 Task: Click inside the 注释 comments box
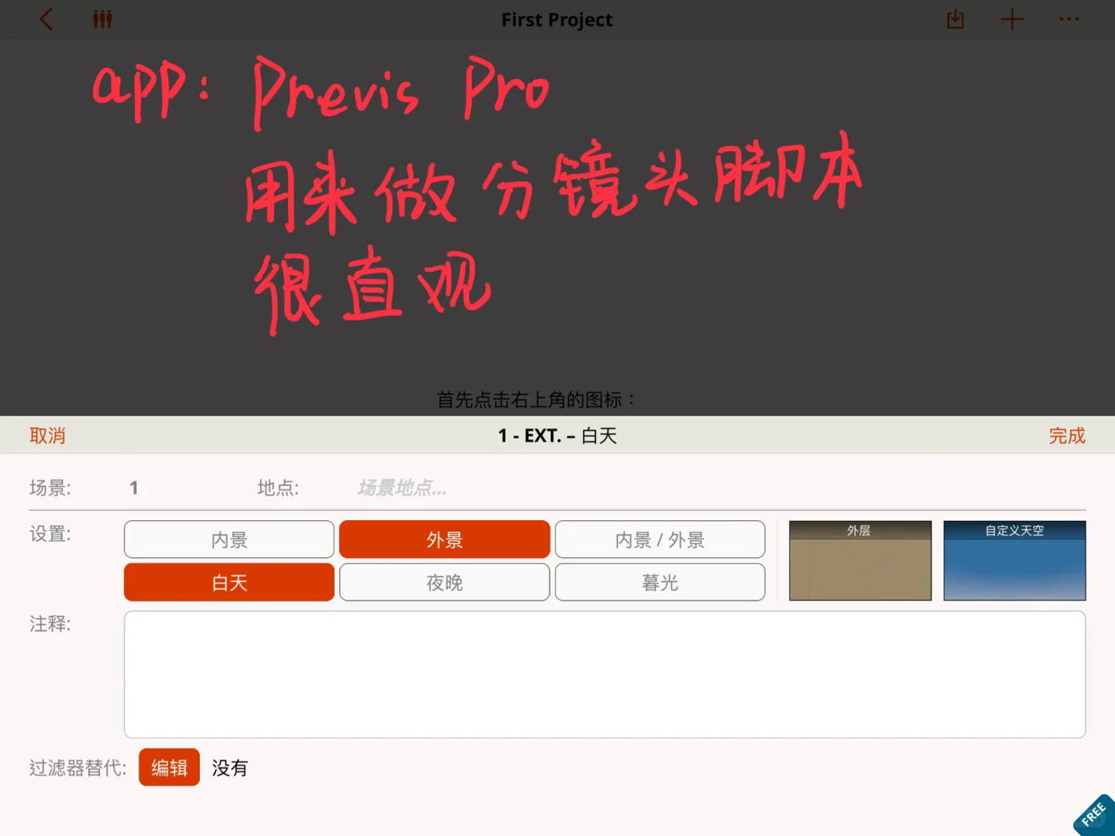tap(605, 673)
